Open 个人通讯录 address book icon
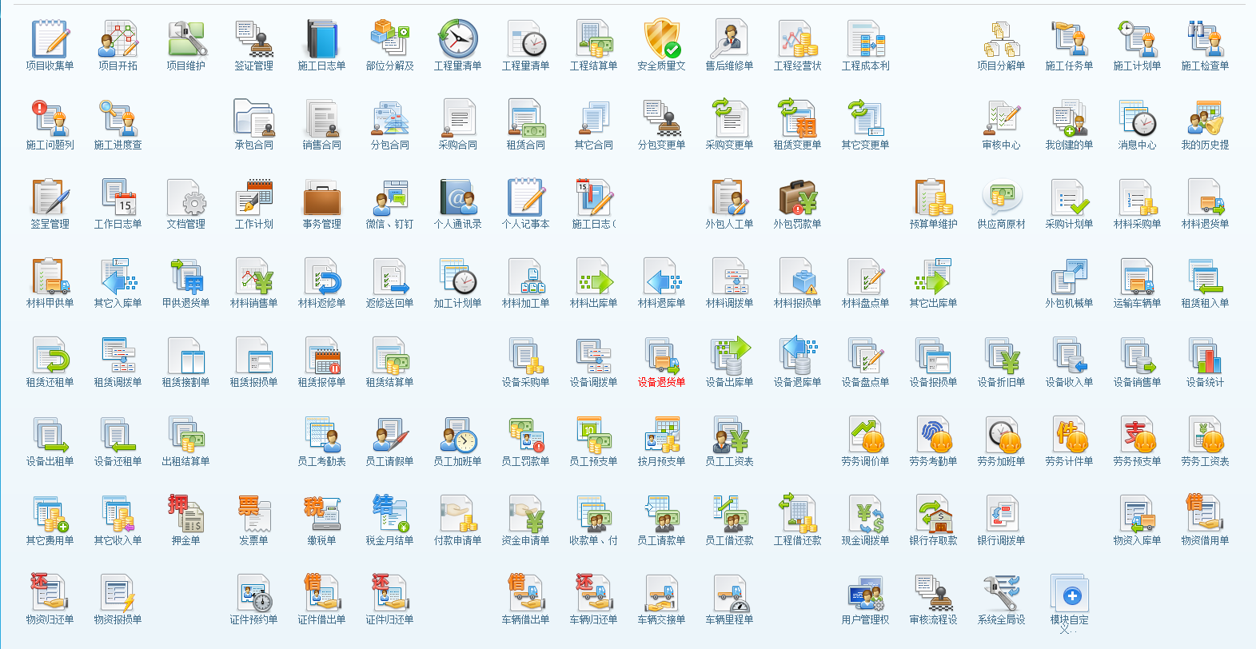Viewport: 1256px width, 649px height. point(457,197)
